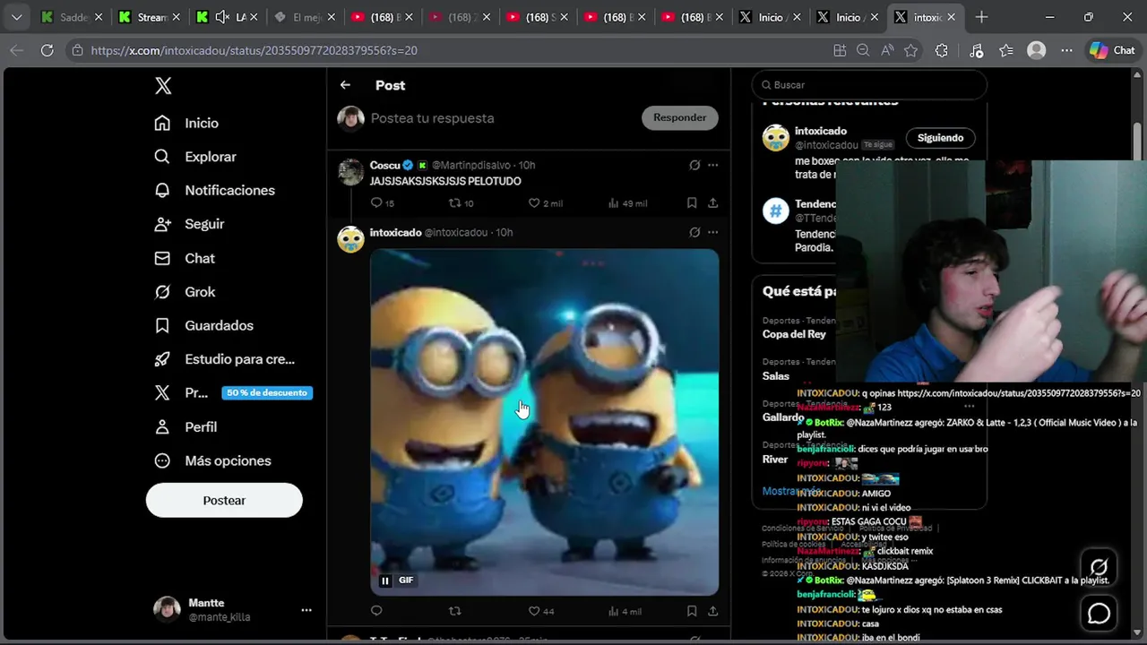This screenshot has height=645, width=1147.
Task: View analytics showing 4 mil views
Action: 625,611
